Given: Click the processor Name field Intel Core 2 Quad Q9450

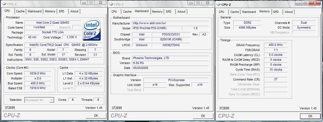Looking at the screenshot, I should click(x=53, y=23).
